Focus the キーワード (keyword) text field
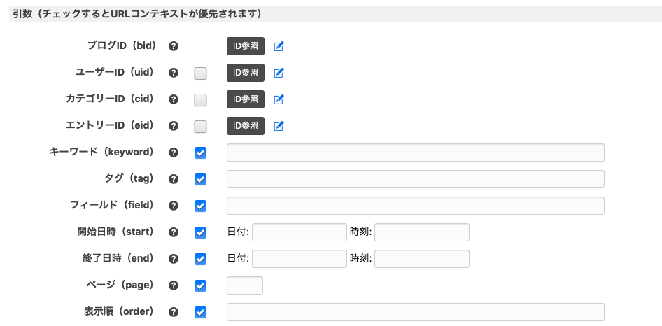The width and height of the screenshot is (662, 326). (x=416, y=153)
